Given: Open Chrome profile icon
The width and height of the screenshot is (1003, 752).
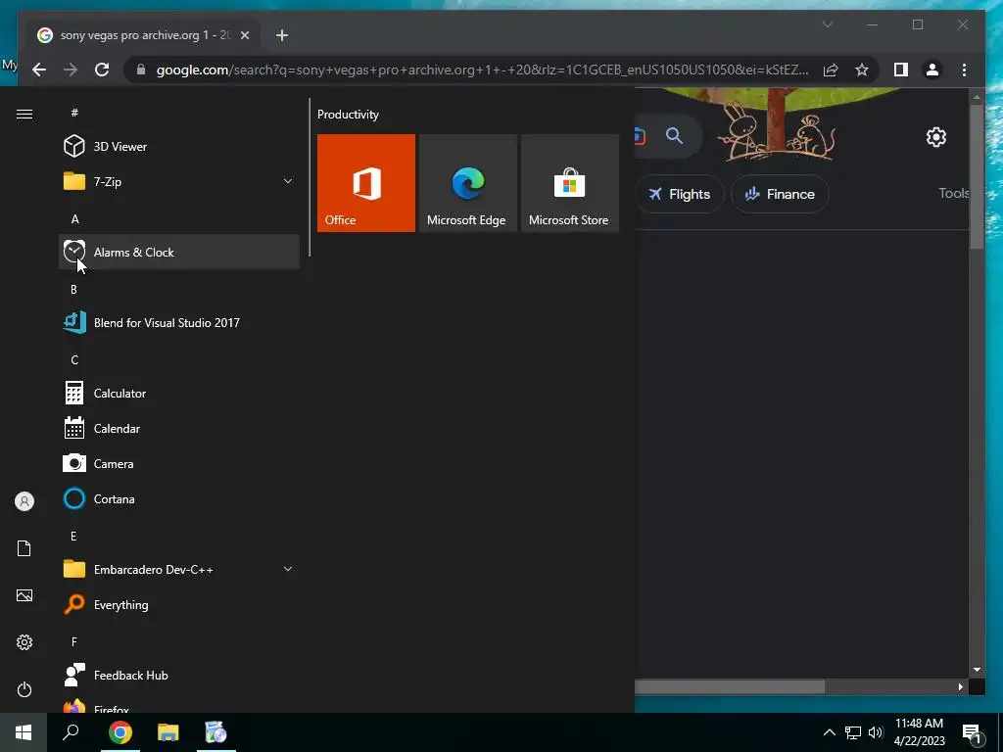Looking at the screenshot, I should point(932,70).
